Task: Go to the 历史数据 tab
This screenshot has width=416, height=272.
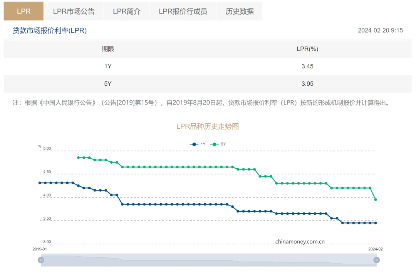Action: pos(240,11)
